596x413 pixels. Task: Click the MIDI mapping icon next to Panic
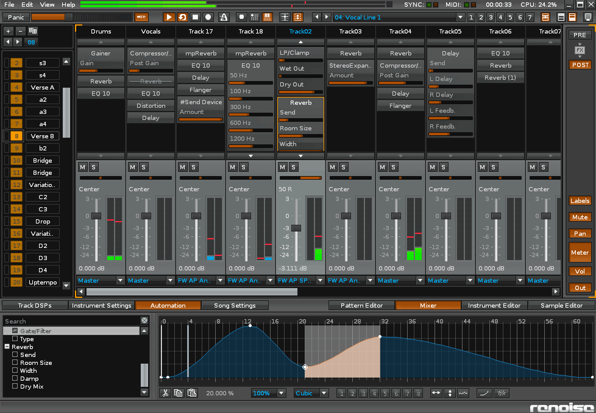pyautogui.click(x=141, y=17)
